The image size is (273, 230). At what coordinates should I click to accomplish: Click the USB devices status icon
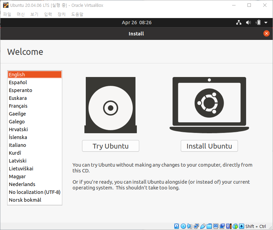point(203,226)
